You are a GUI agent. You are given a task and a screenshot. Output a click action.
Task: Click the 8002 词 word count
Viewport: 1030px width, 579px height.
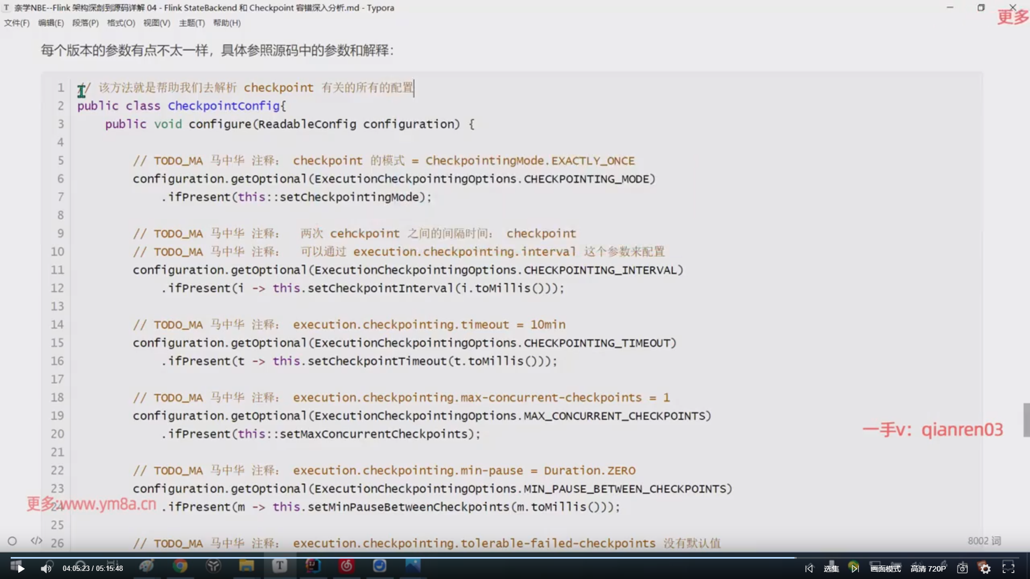click(984, 541)
